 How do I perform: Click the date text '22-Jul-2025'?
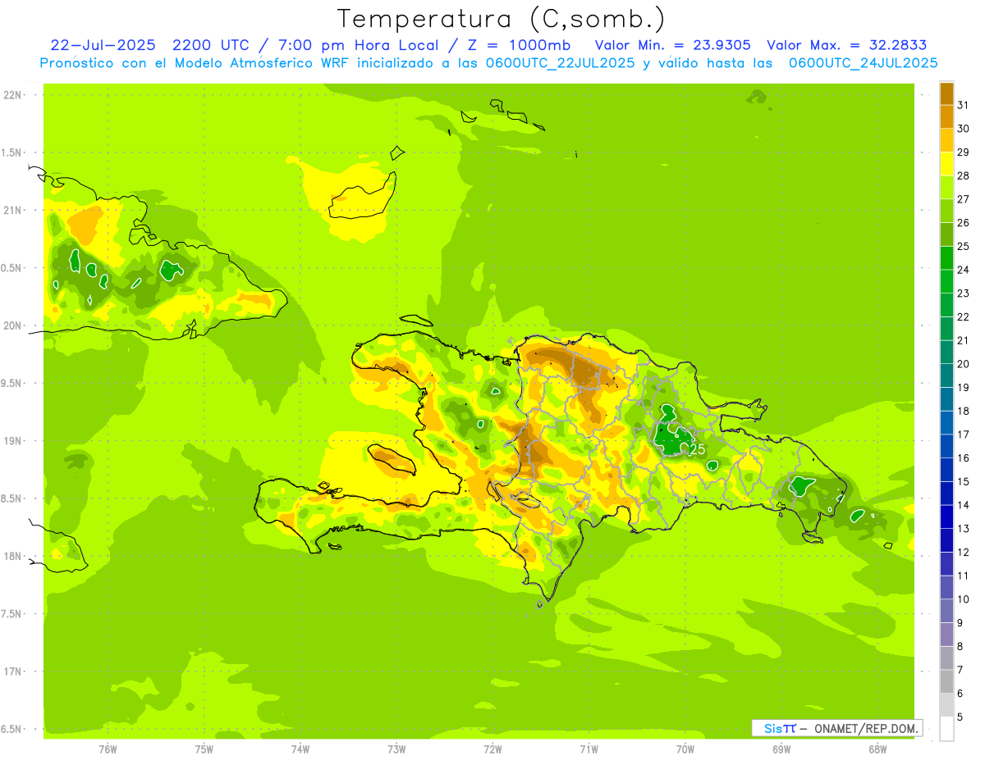(x=103, y=45)
